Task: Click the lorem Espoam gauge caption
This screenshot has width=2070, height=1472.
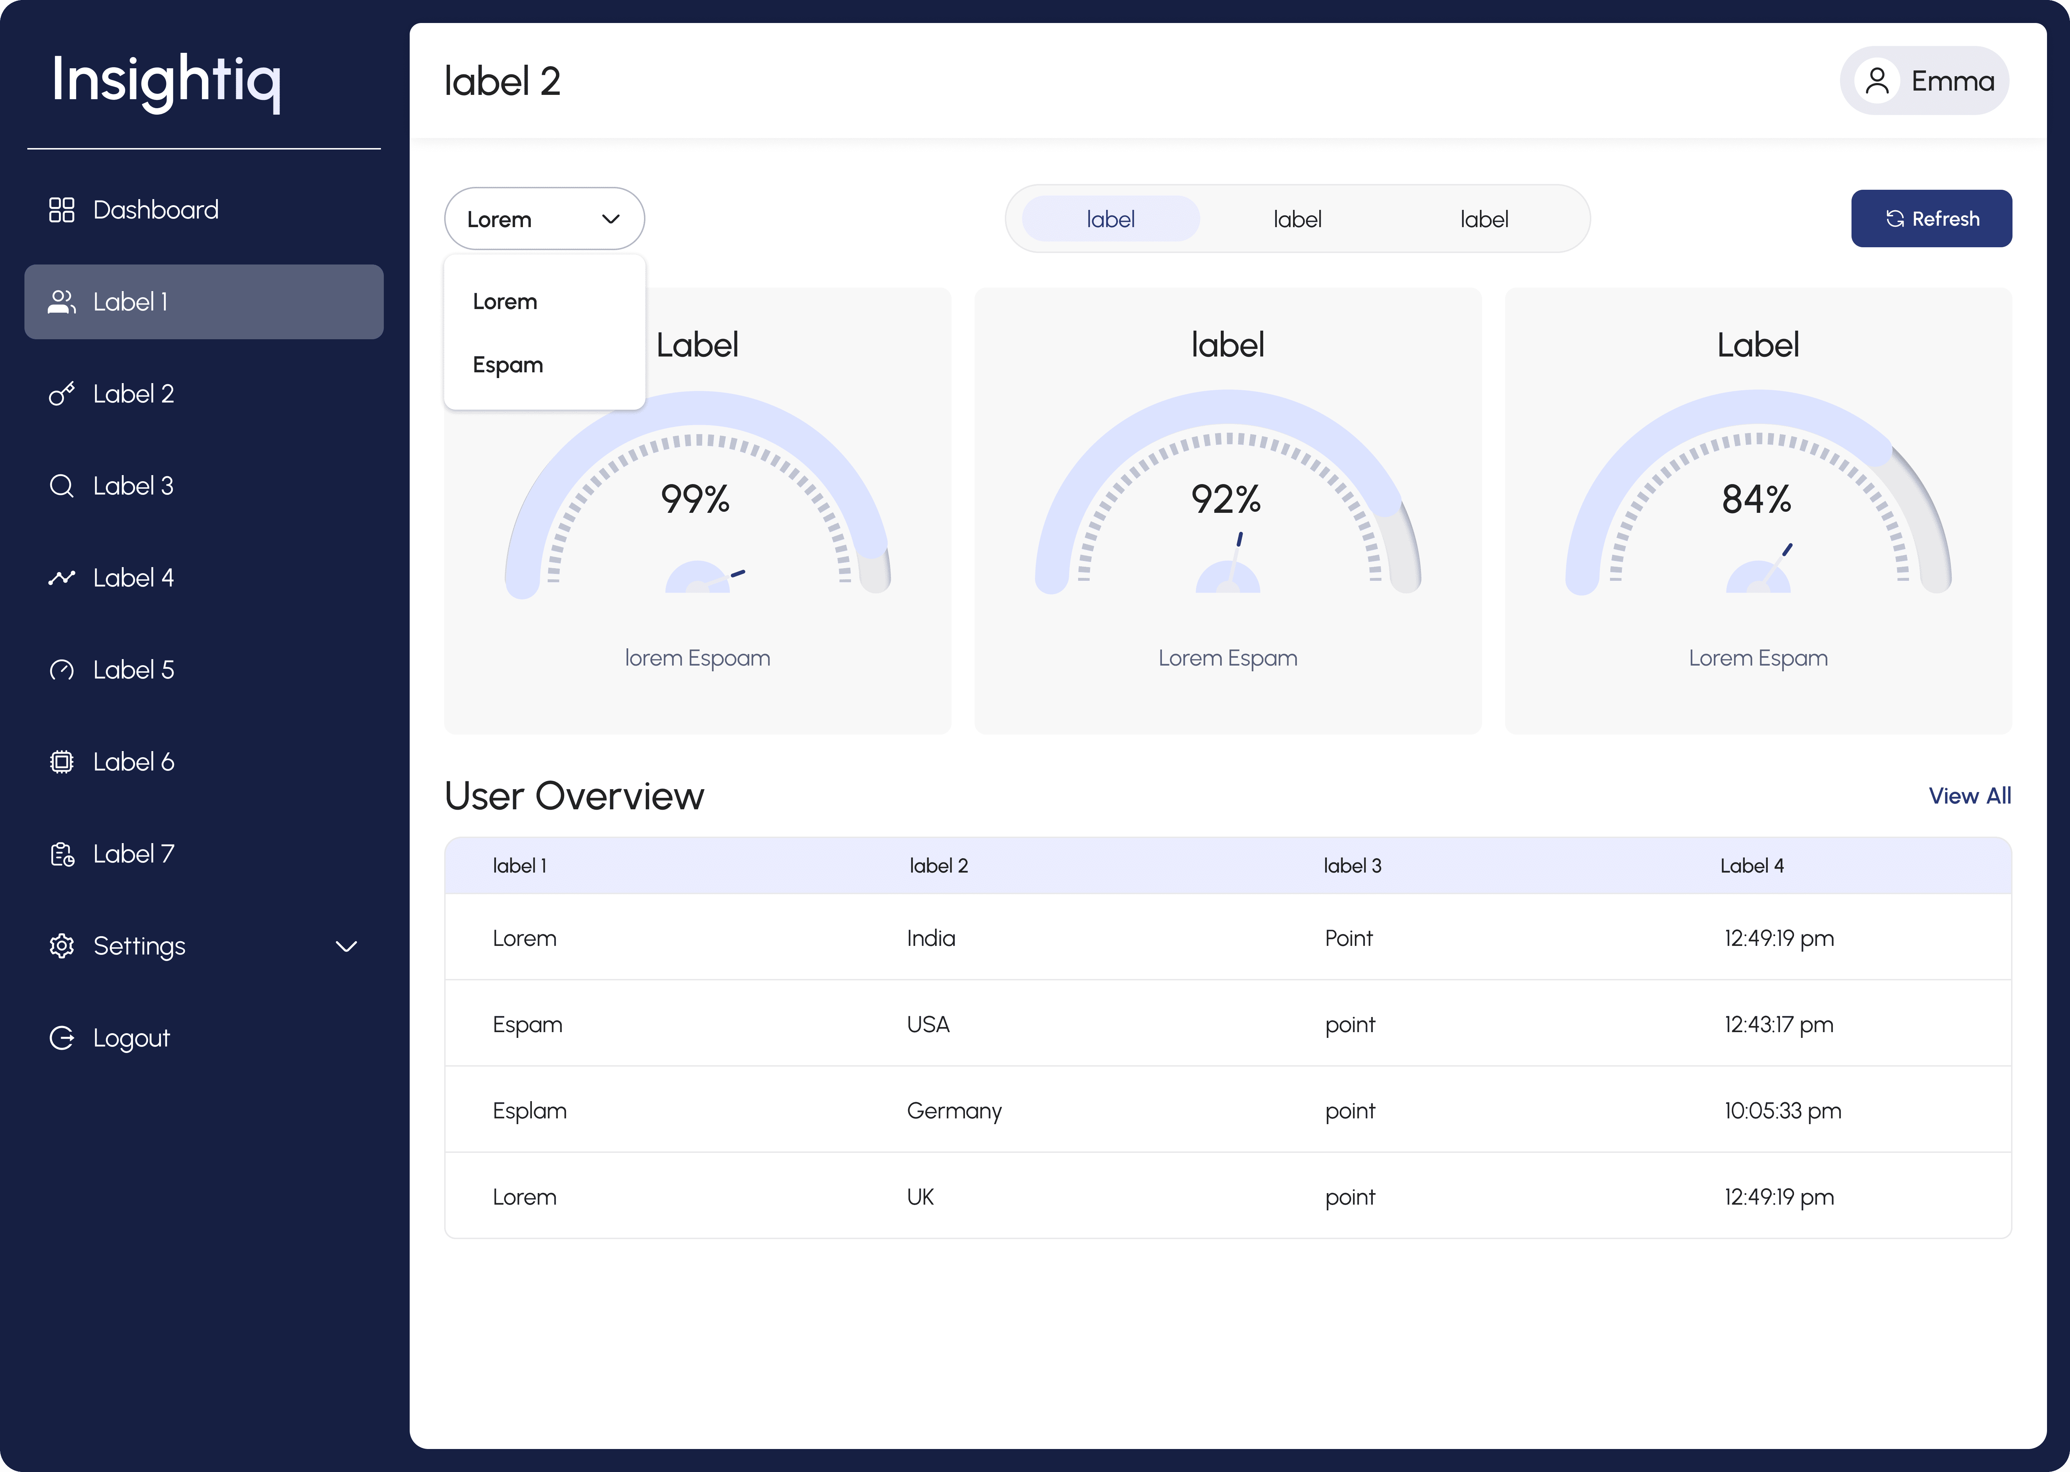Action: (698, 659)
